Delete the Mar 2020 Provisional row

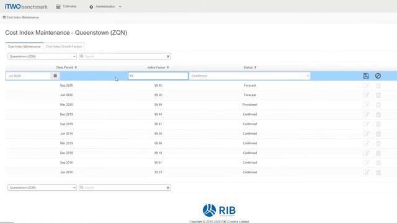coord(378,105)
